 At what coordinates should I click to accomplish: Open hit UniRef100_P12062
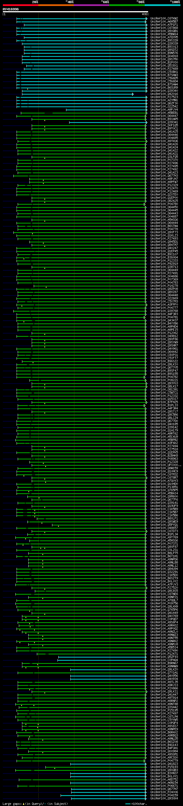coord(164,333)
